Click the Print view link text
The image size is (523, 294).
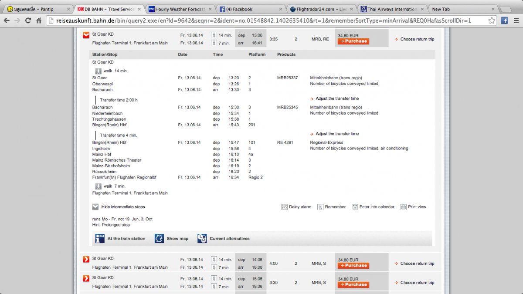pos(417,207)
